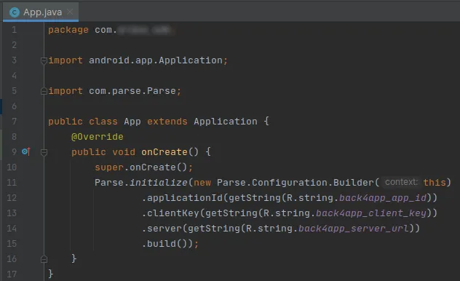460x281 pixels.
Task: Click 'back4app_app_id' resource reference
Action: 383,198
